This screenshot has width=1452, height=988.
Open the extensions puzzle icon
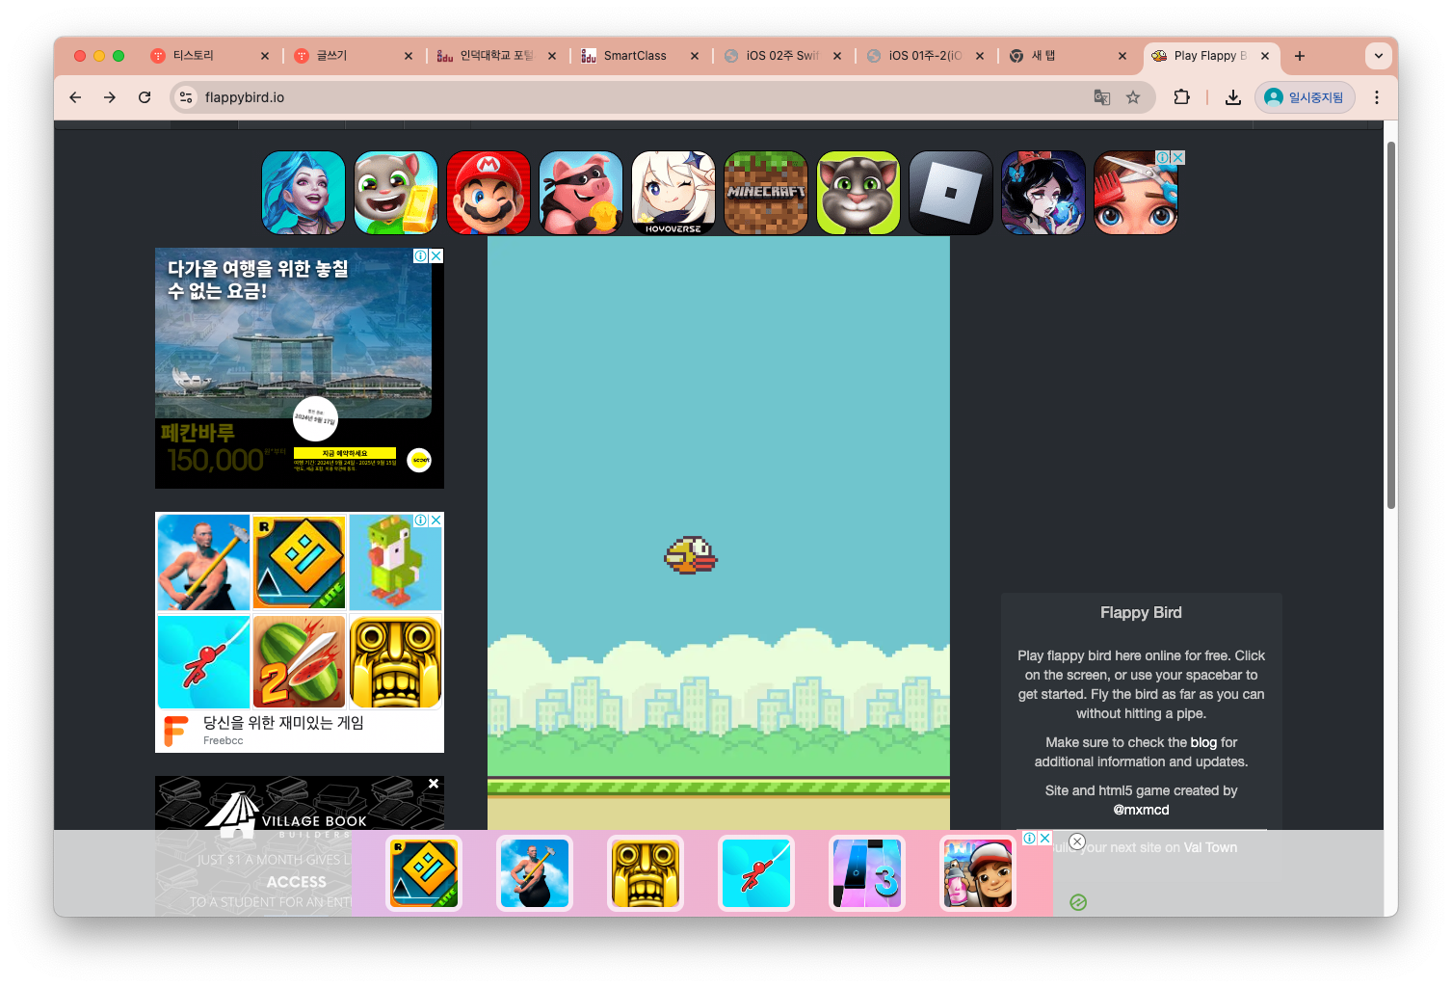pos(1182,97)
